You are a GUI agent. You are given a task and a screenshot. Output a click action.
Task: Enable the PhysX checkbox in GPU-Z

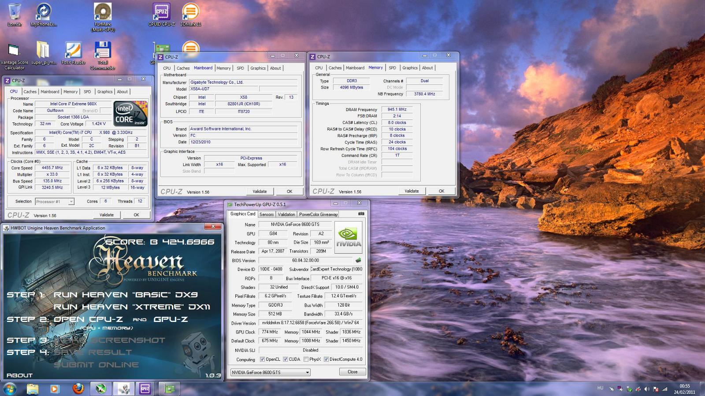click(x=306, y=359)
